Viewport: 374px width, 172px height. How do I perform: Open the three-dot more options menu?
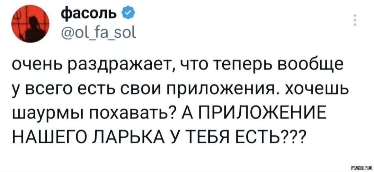(x=354, y=21)
